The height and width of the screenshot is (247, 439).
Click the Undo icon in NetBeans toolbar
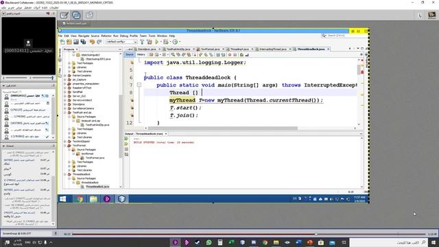(92, 42)
